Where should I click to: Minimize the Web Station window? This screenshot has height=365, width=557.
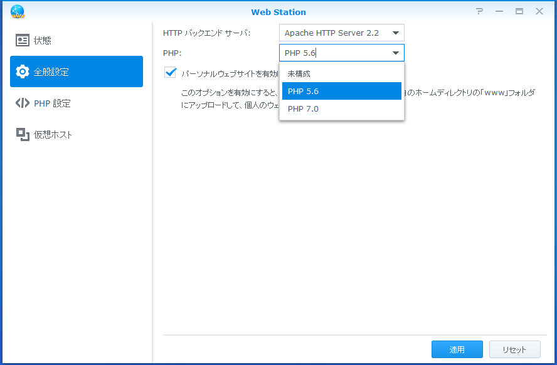tap(499, 11)
